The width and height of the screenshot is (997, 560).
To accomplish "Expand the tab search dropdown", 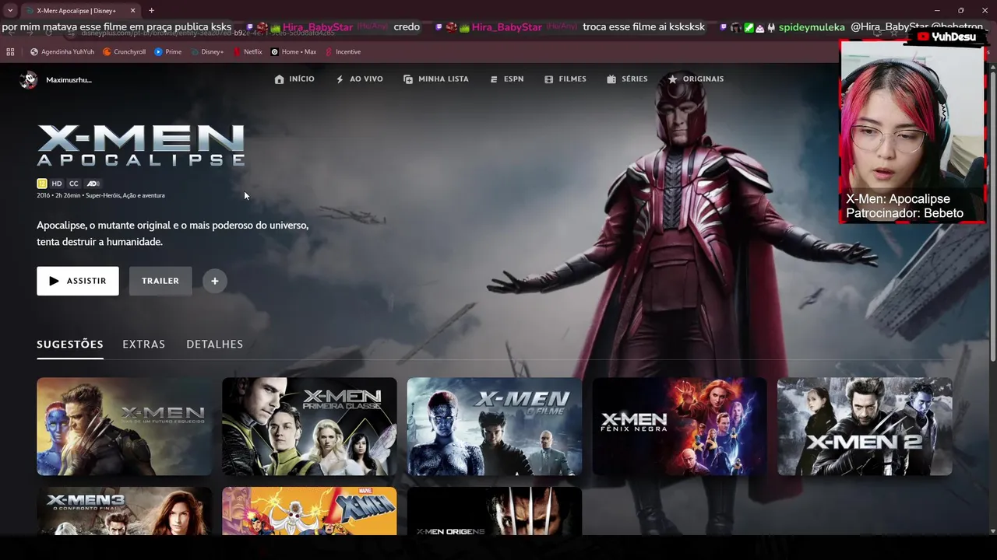I will tap(10, 11).
